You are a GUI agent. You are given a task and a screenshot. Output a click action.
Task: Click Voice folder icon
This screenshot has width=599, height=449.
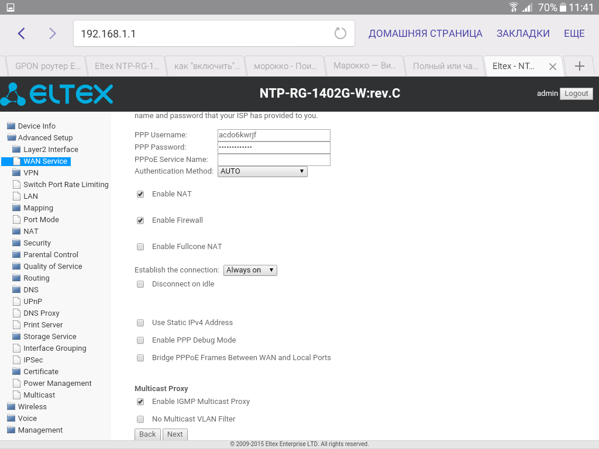point(11,418)
